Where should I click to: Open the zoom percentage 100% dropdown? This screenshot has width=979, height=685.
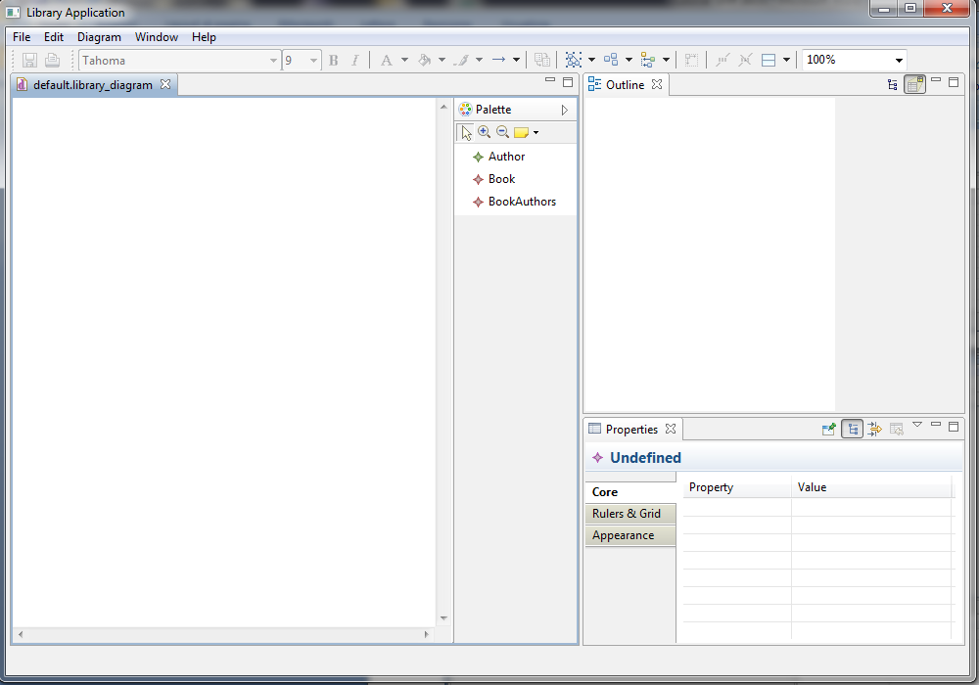(899, 61)
